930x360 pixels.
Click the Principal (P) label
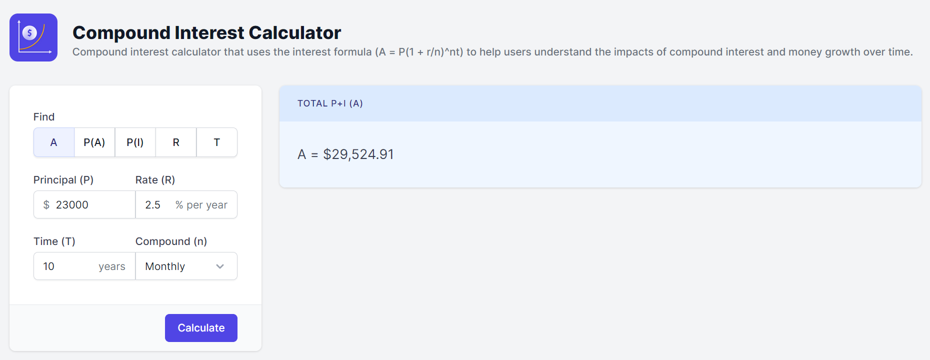pyautogui.click(x=63, y=180)
